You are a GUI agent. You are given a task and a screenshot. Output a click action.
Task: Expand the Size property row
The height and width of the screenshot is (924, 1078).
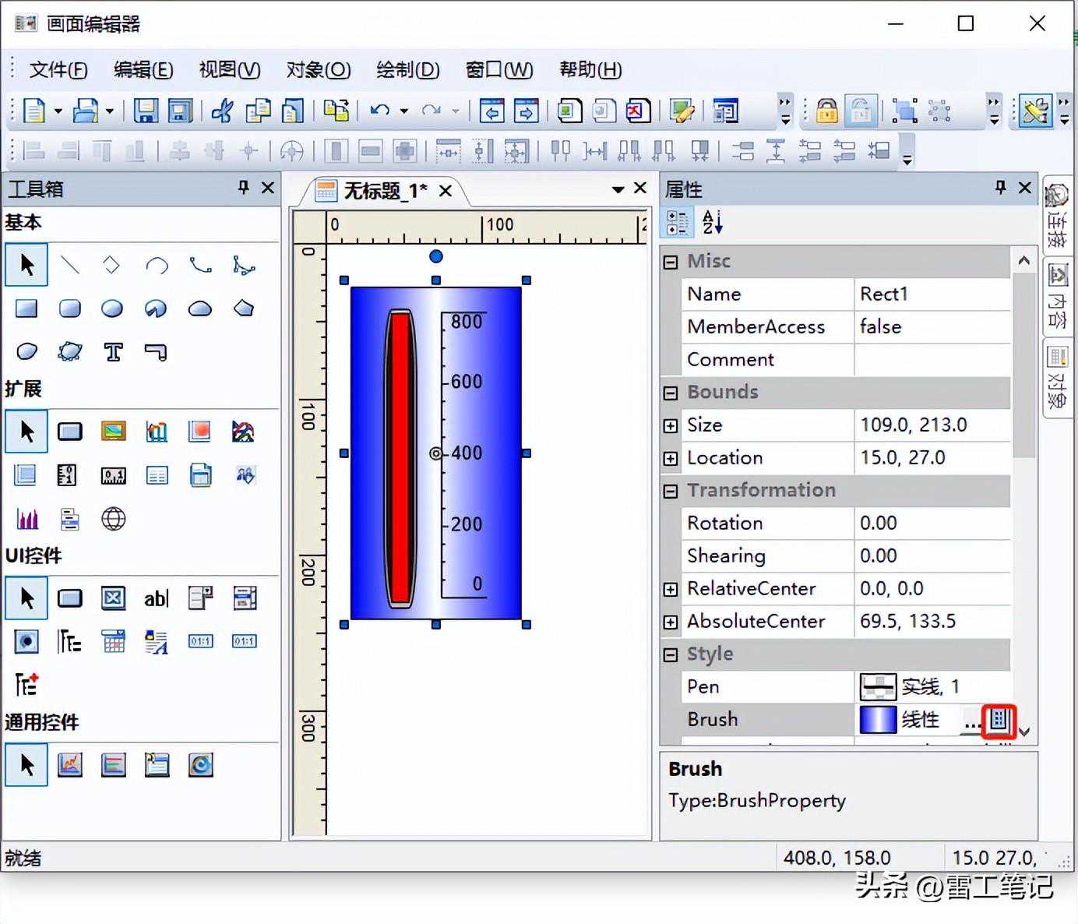coord(671,425)
